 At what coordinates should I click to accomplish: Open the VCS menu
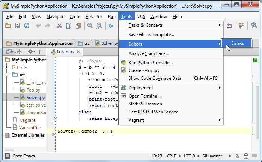point(141,17)
